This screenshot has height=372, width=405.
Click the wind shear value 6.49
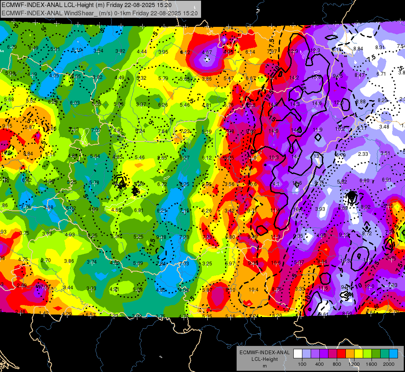pos(34,48)
